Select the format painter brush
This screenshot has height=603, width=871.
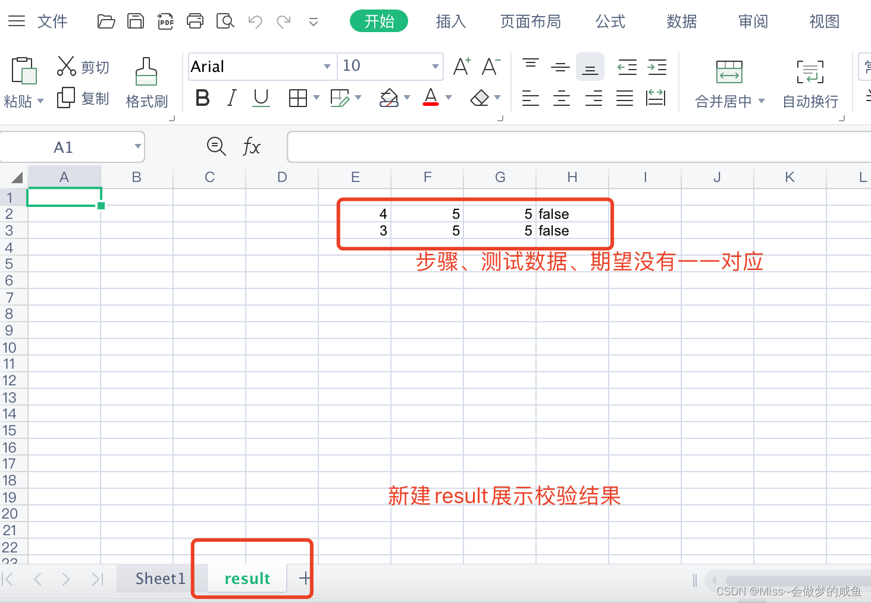(x=146, y=71)
